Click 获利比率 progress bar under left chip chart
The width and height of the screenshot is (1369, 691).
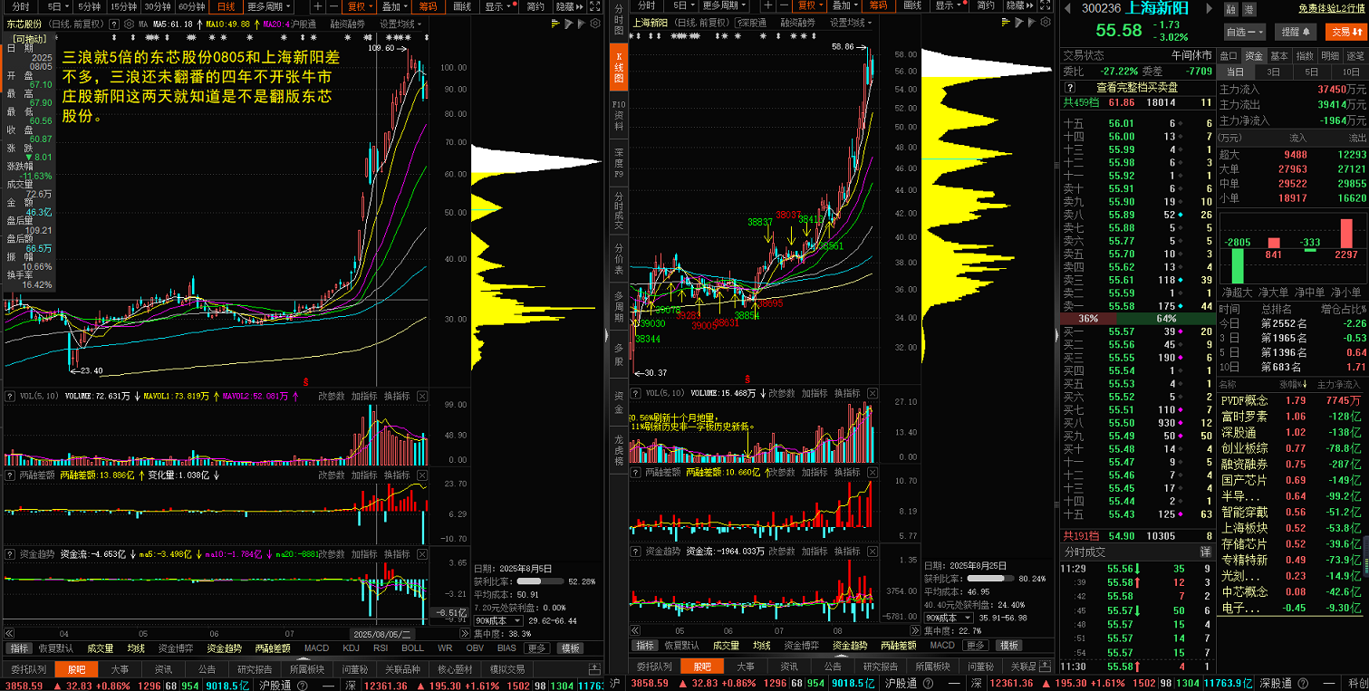coord(540,581)
